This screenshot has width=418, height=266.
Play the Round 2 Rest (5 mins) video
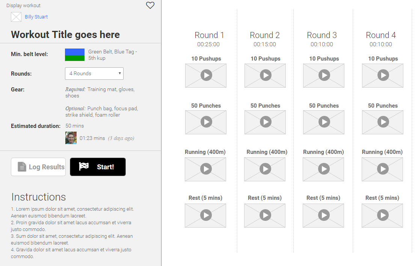pyautogui.click(x=265, y=215)
